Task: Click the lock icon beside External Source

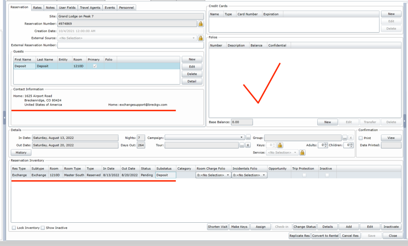Action: click(x=200, y=38)
